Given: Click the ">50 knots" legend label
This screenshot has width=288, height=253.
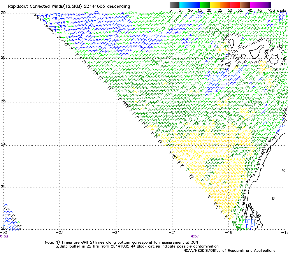Looking at the screenshot, I should pyautogui.click(x=277, y=11).
